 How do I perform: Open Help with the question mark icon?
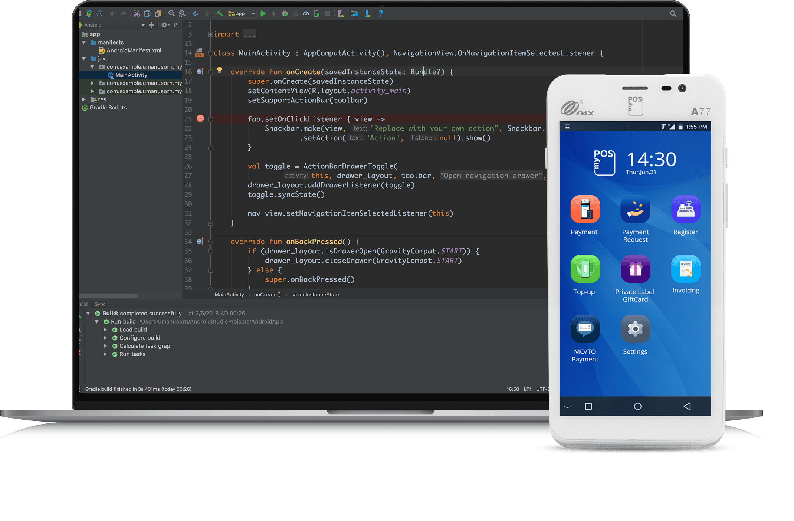point(381,13)
